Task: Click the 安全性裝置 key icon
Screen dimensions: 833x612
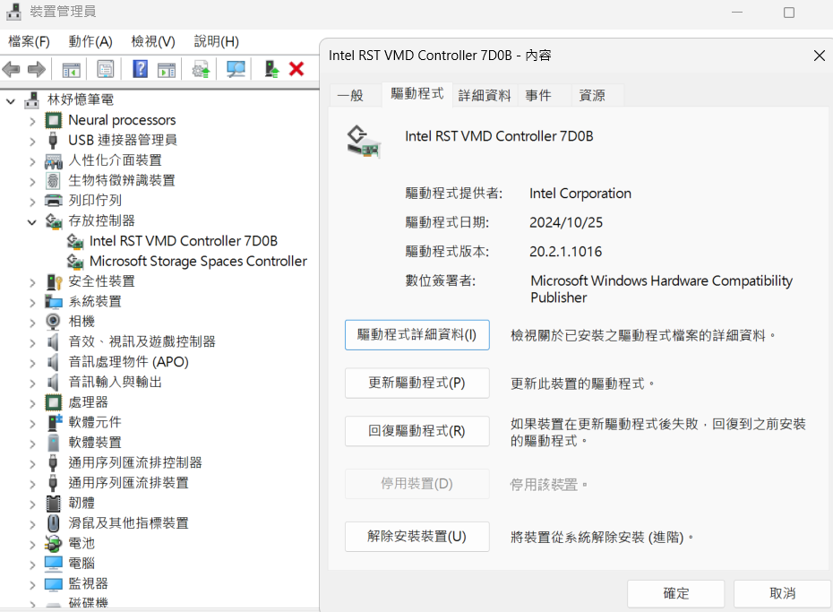Action: [x=54, y=281]
